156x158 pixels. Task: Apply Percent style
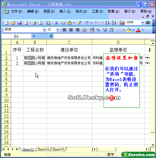coord(98,30)
